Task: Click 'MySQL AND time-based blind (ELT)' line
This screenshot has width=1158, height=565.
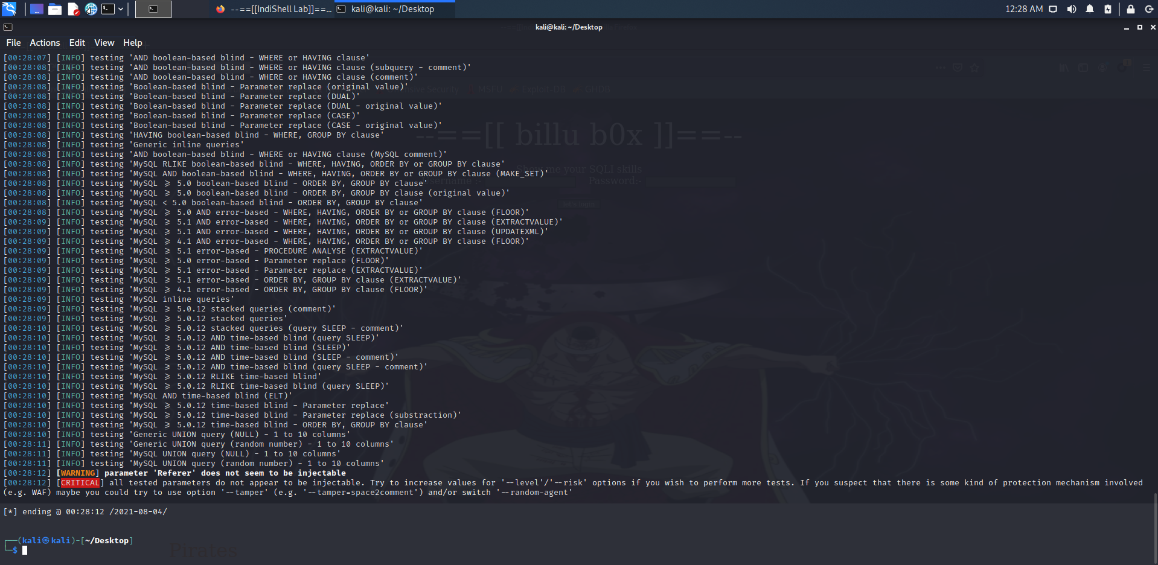Action: coord(148,396)
